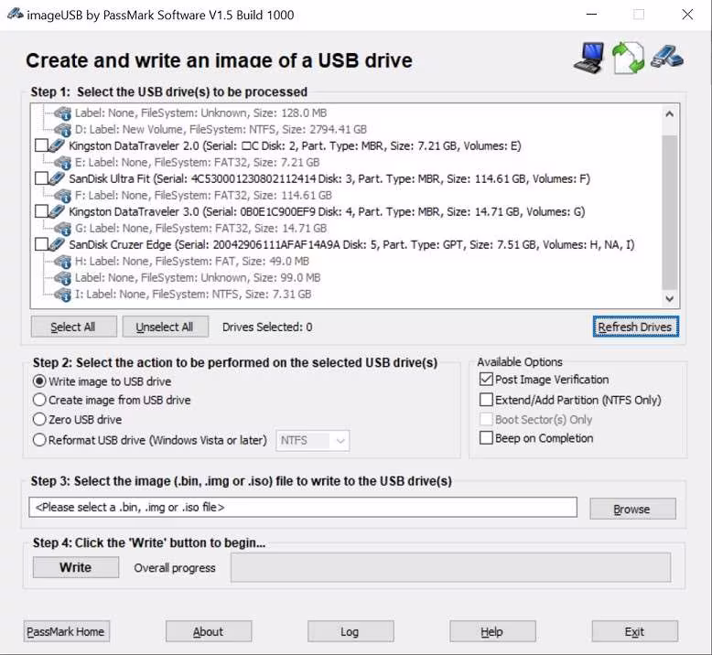The image size is (712, 655).
Task: Click the Write button
Action: pyautogui.click(x=76, y=567)
